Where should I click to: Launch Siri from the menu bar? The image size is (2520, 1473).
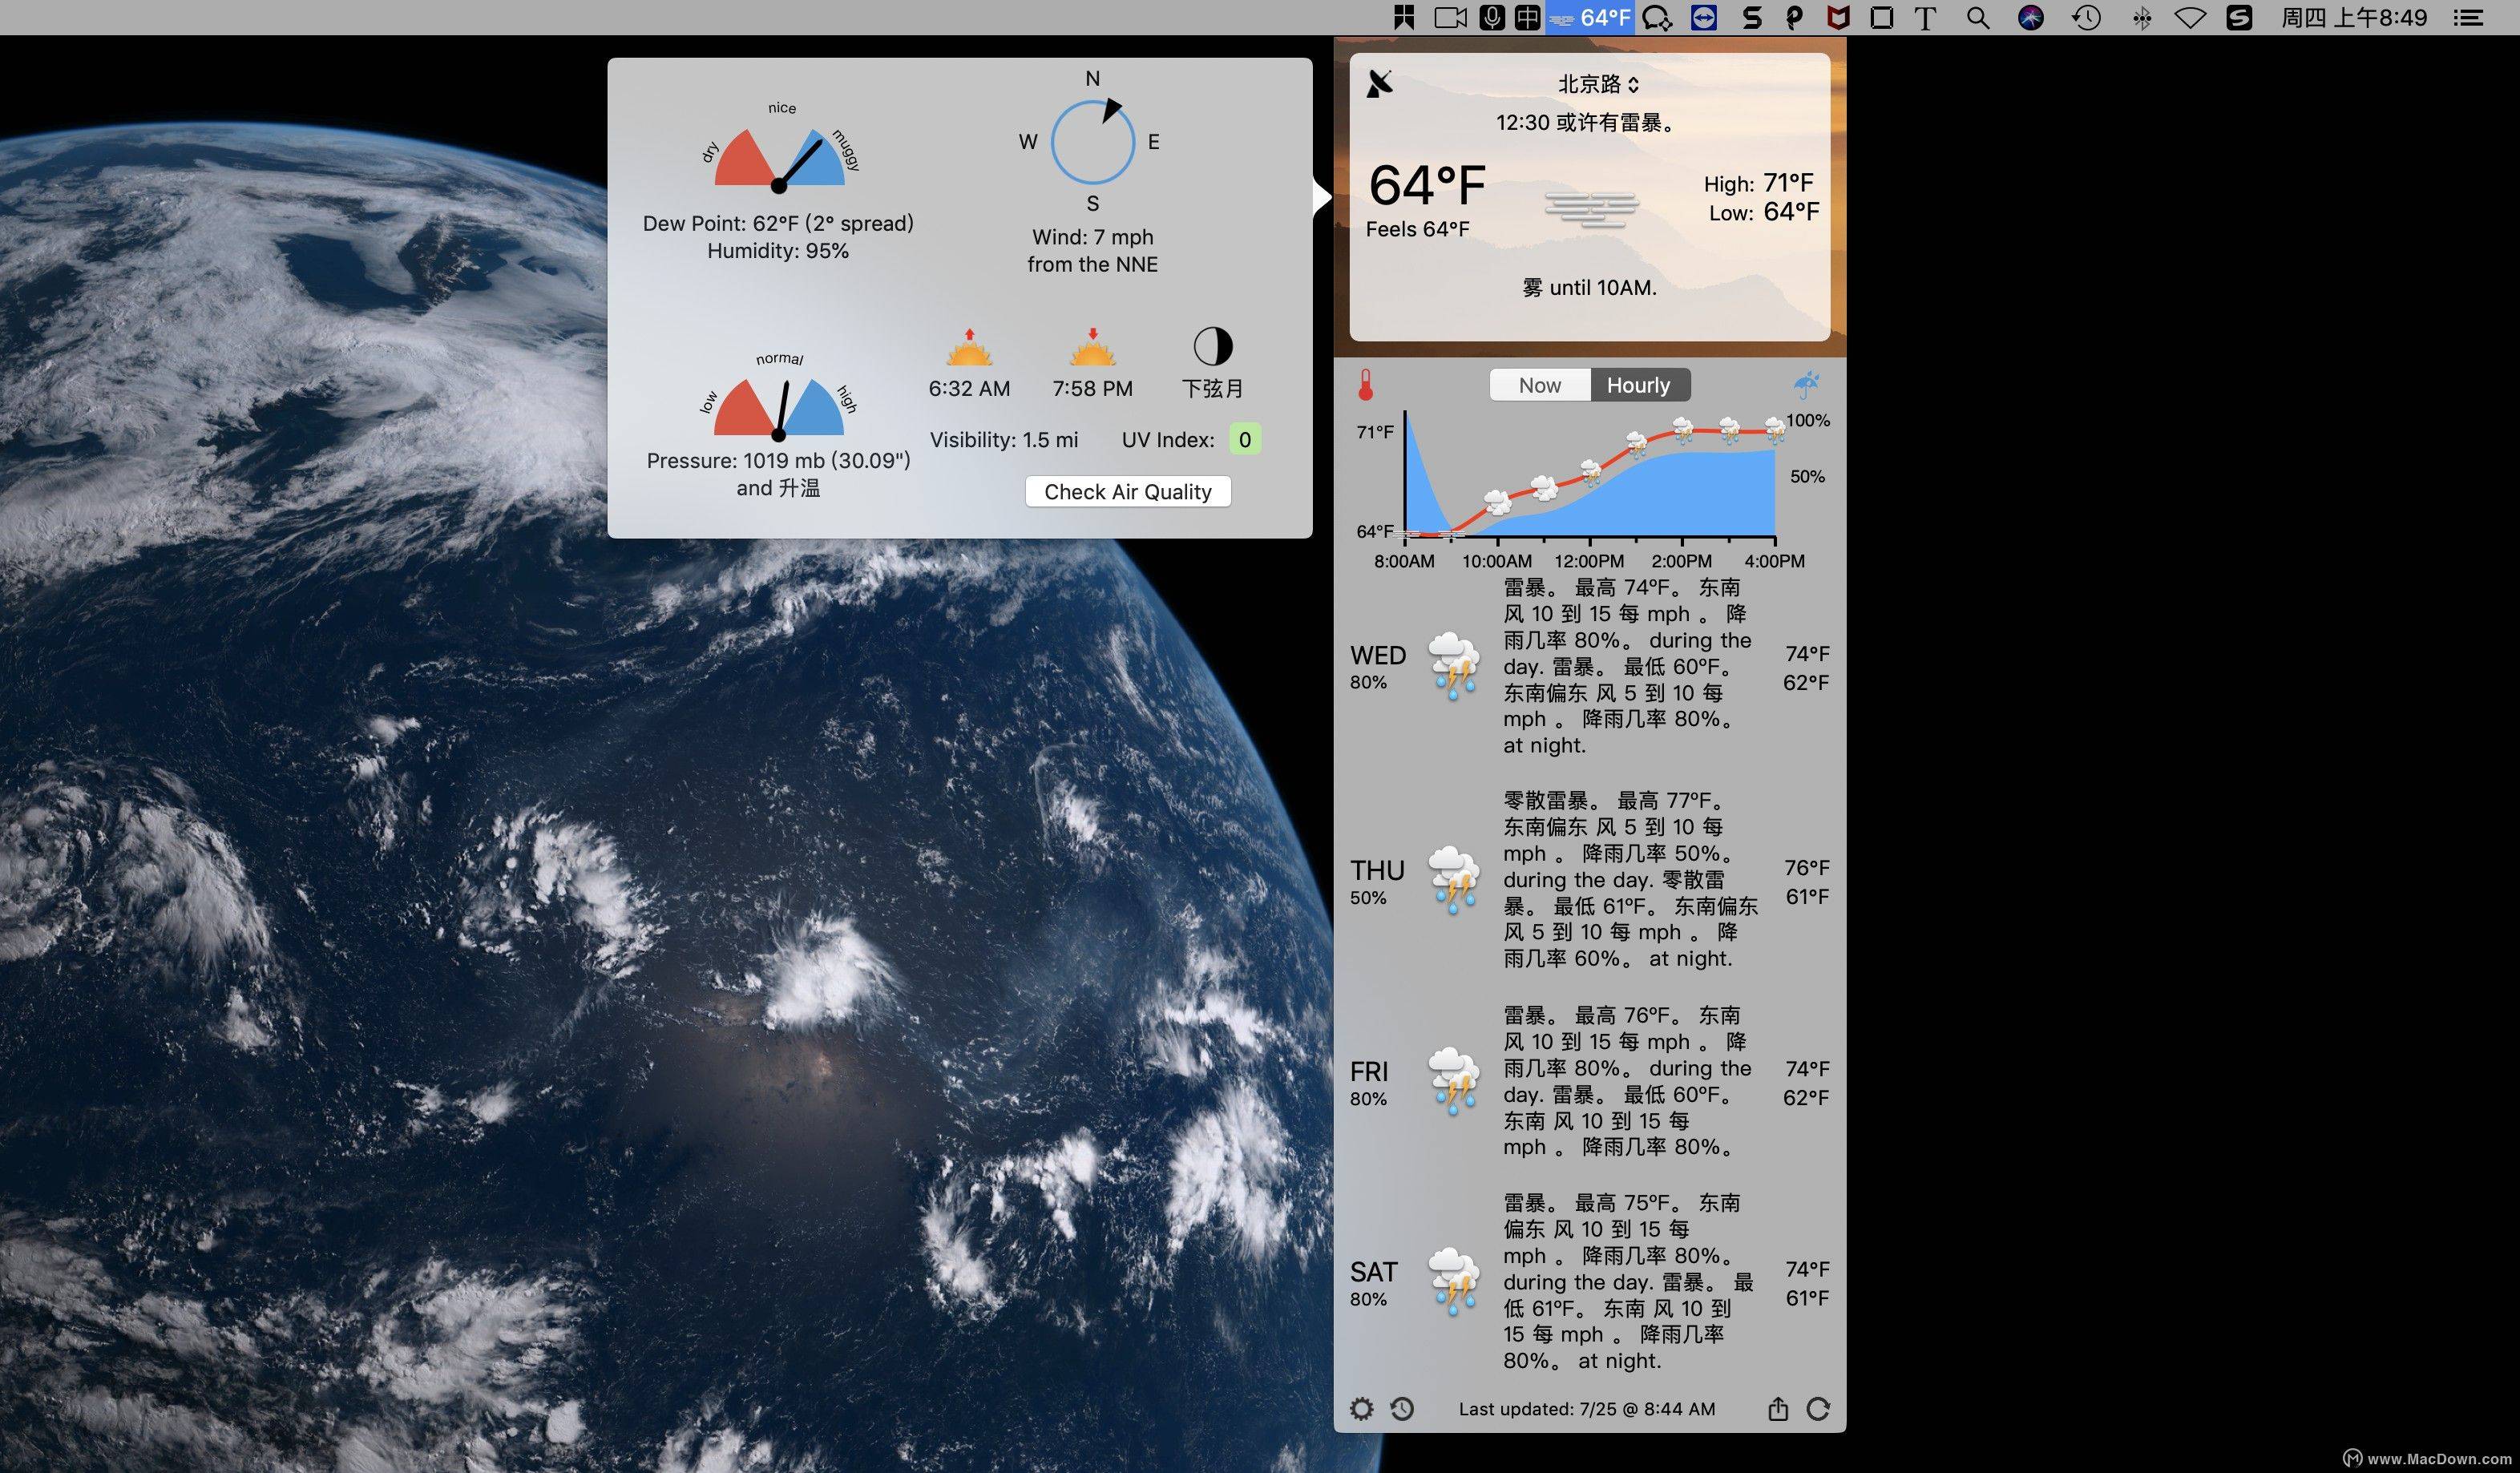coord(2031,18)
